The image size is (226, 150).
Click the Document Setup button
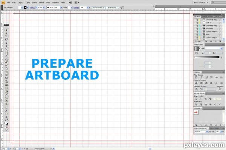[x=98, y=8]
